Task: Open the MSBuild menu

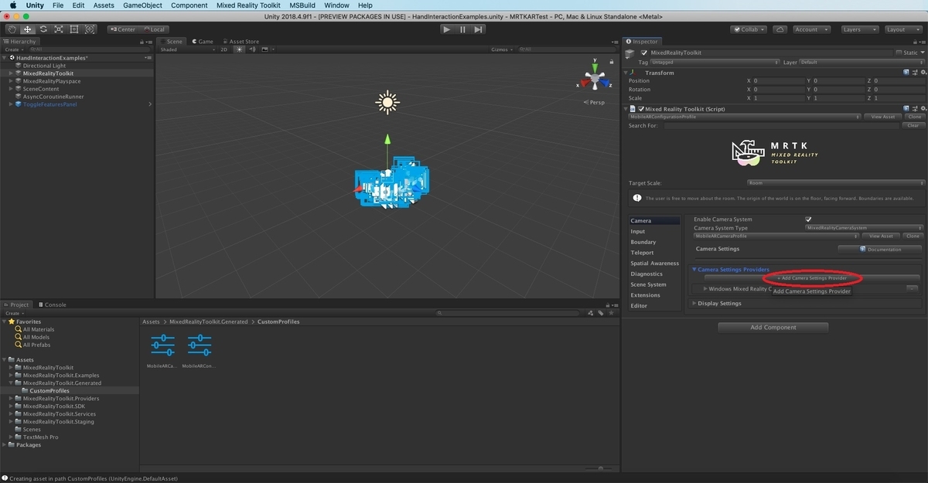Action: tap(302, 5)
